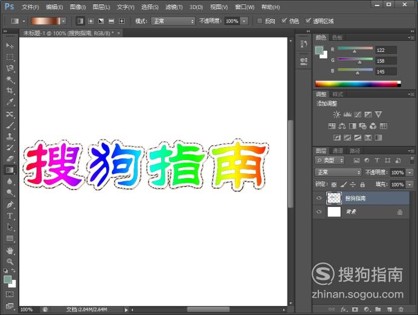The image size is (418, 315).
Task: Select the Gradient tool in toolbox
Action: [10, 170]
